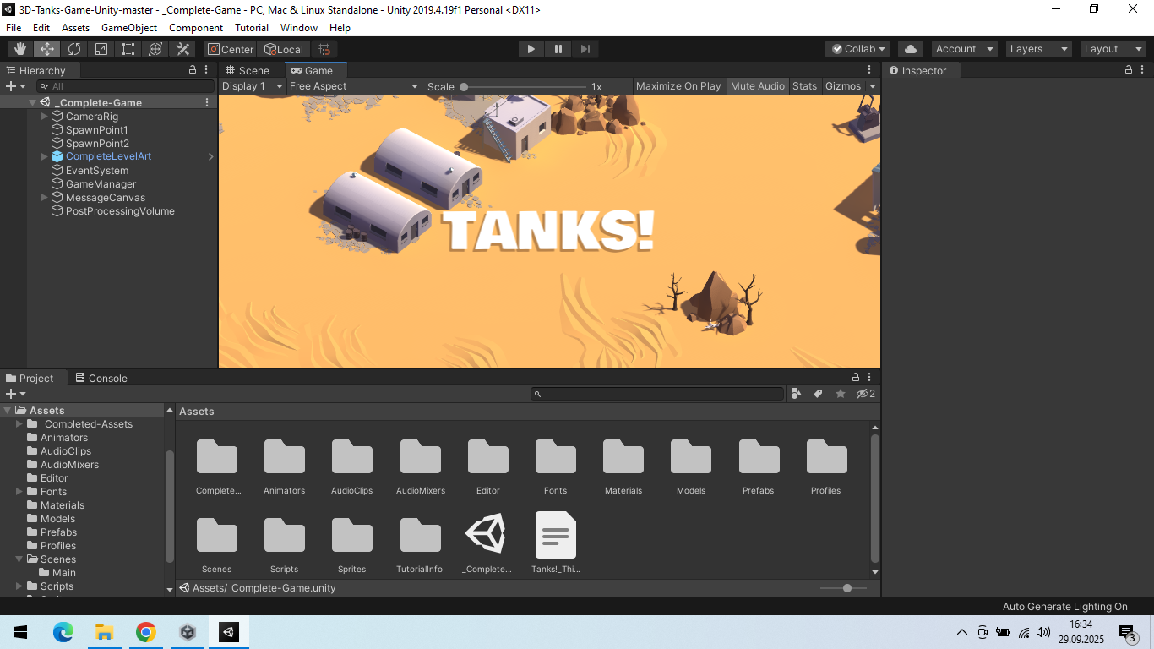Expand the CompleteLevelArt object
The width and height of the screenshot is (1154, 649).
[x=45, y=156]
